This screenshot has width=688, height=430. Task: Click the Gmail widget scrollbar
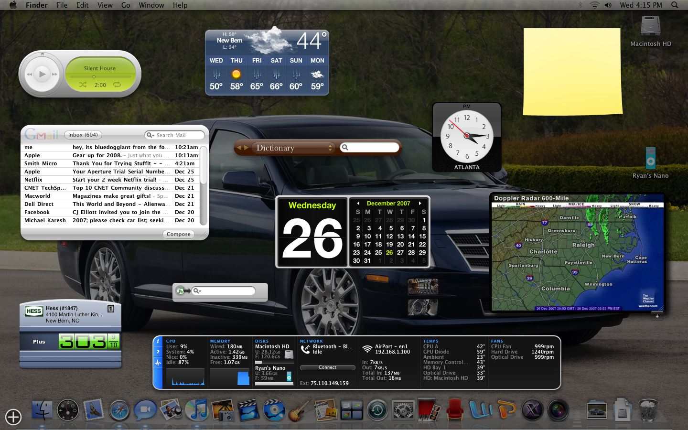(204, 185)
